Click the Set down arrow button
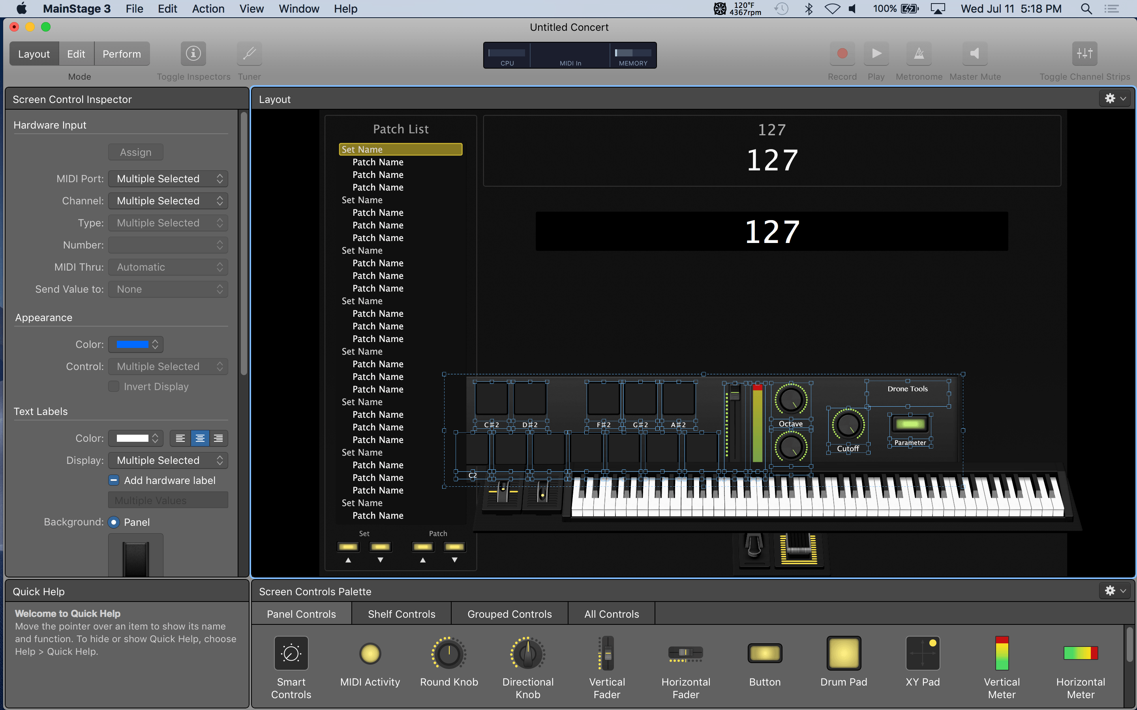The width and height of the screenshot is (1137, 710). pyautogui.click(x=380, y=547)
